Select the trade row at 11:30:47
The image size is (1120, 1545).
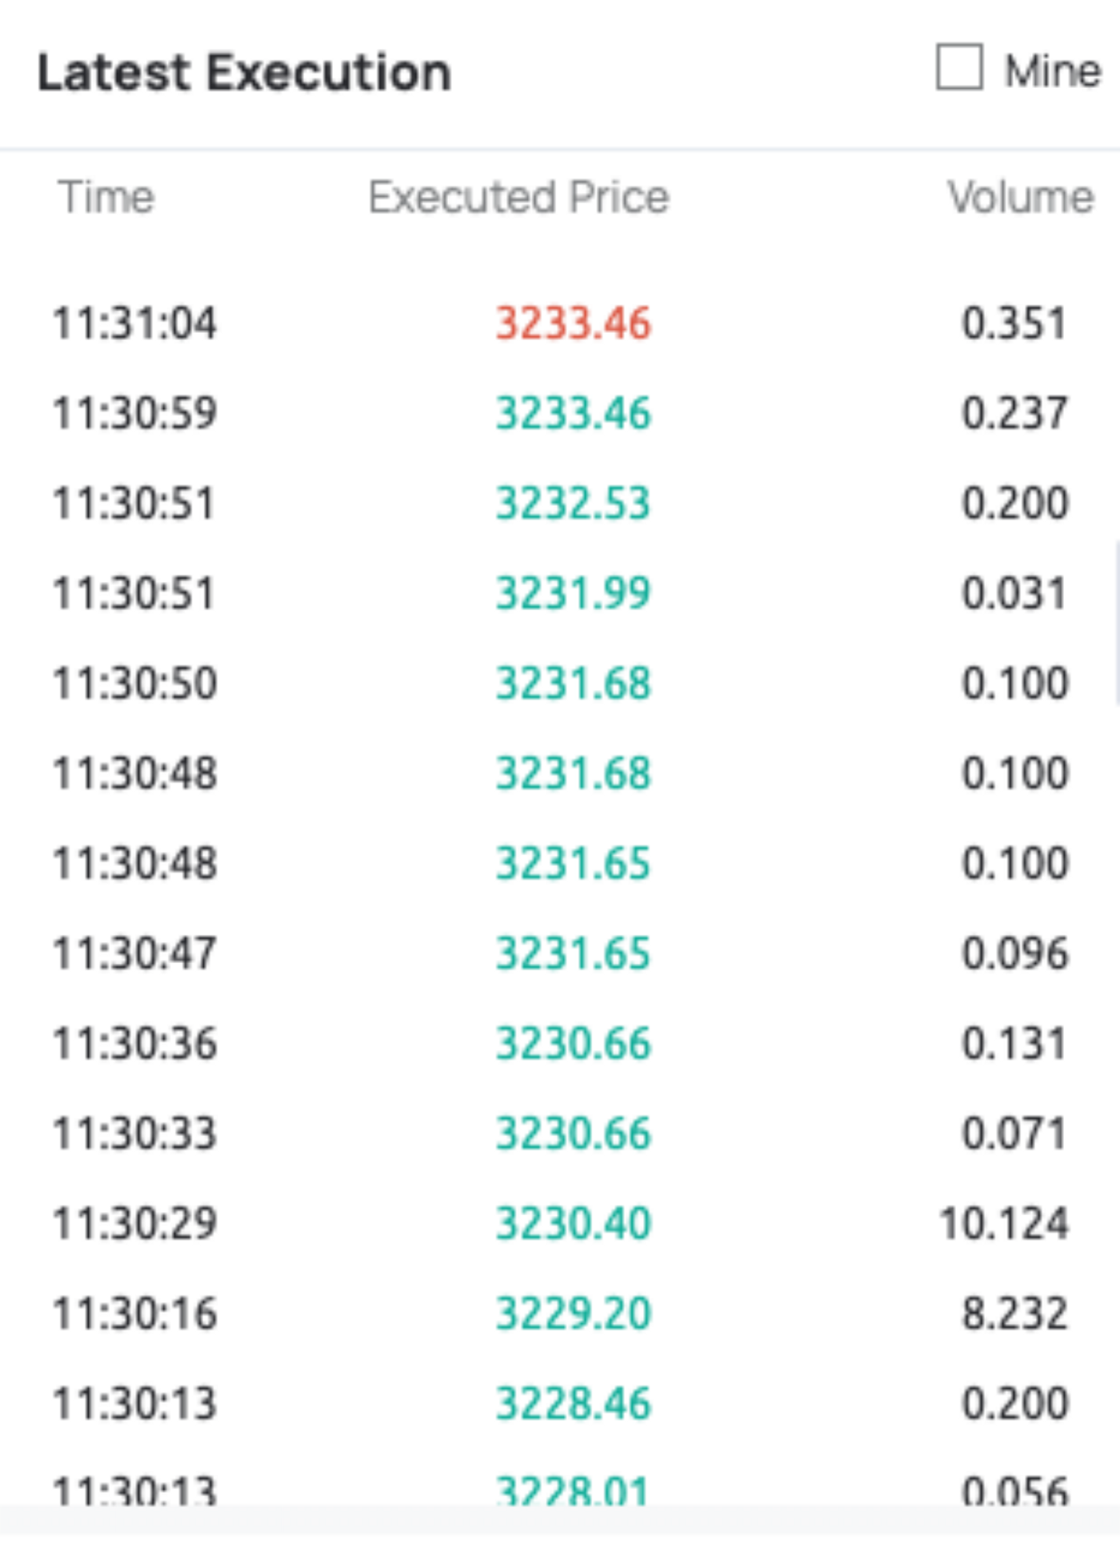[x=560, y=953]
